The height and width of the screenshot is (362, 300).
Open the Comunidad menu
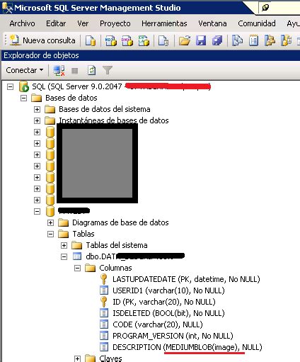click(257, 23)
